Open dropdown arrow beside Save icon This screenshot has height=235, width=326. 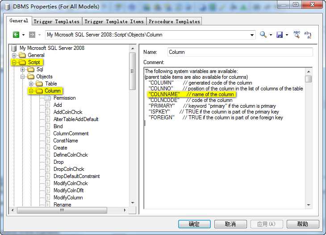pos(287,35)
